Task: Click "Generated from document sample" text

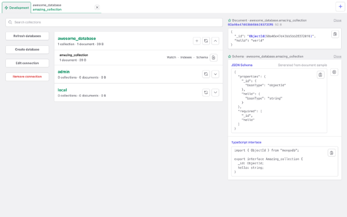Action: coord(302,65)
